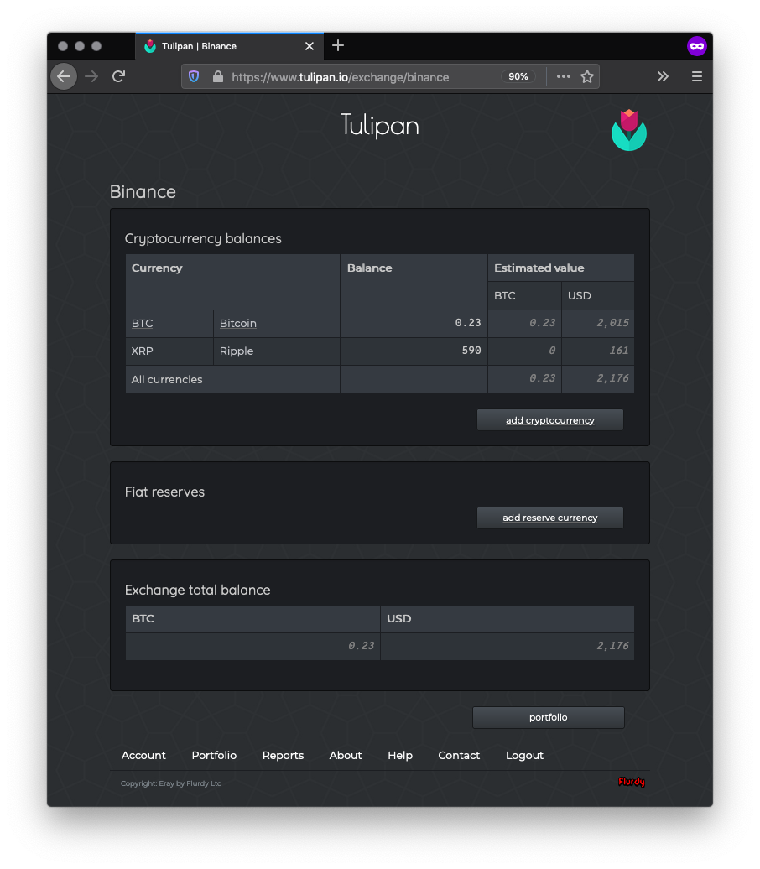This screenshot has height=869, width=760.
Task: Click the add cryptocurrency button
Action: point(550,420)
